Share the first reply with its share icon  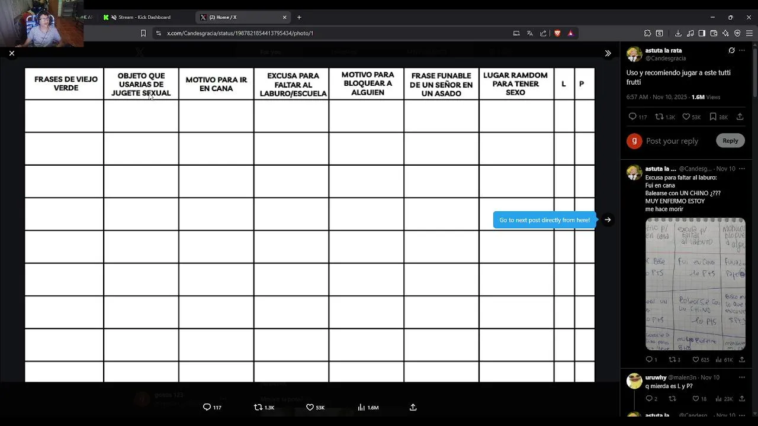click(x=742, y=360)
